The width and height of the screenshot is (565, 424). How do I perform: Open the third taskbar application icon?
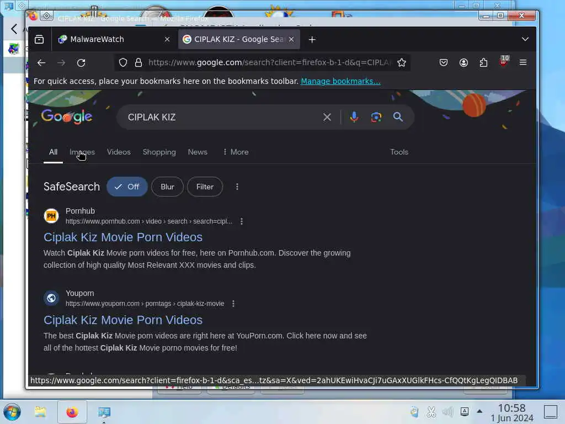pyautogui.click(x=104, y=412)
